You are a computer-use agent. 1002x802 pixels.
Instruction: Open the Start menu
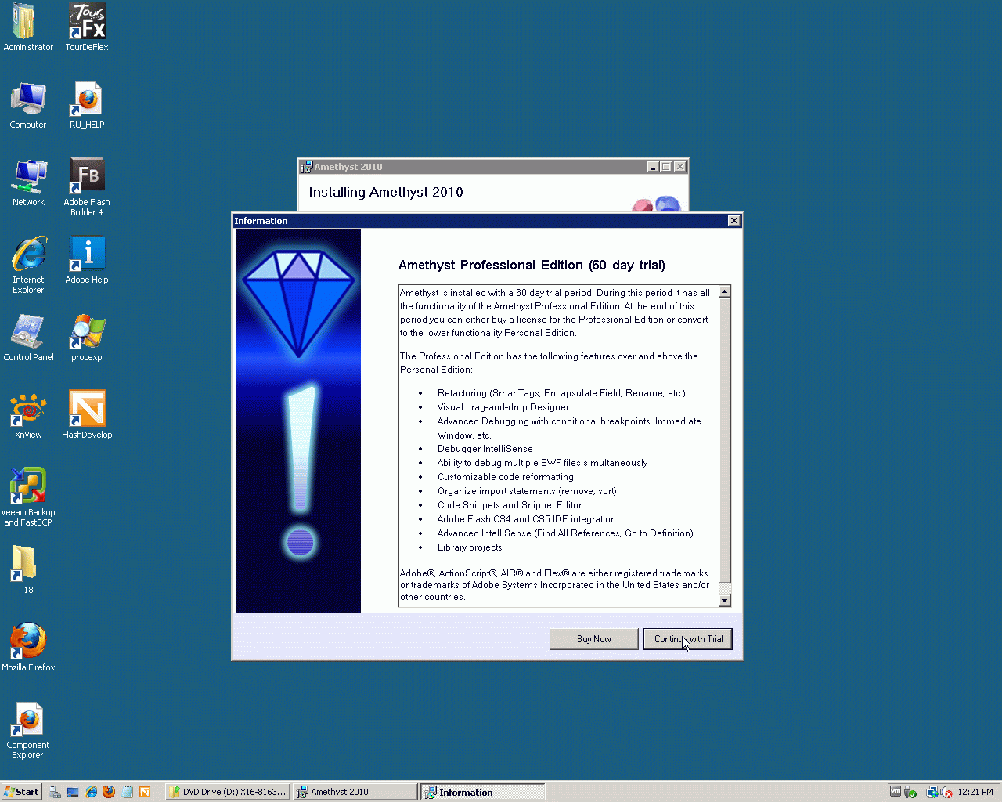21,792
